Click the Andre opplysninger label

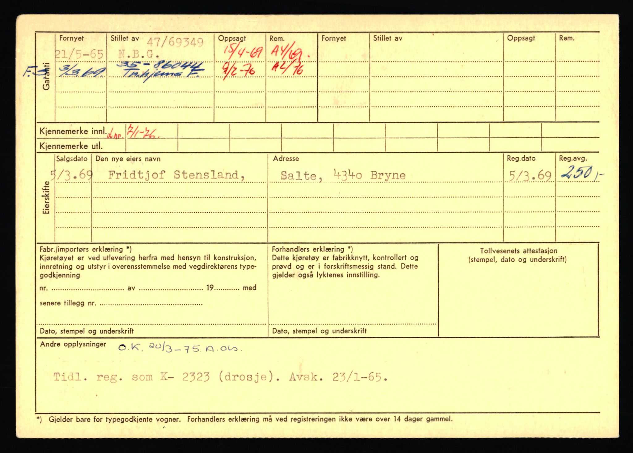[73, 344]
